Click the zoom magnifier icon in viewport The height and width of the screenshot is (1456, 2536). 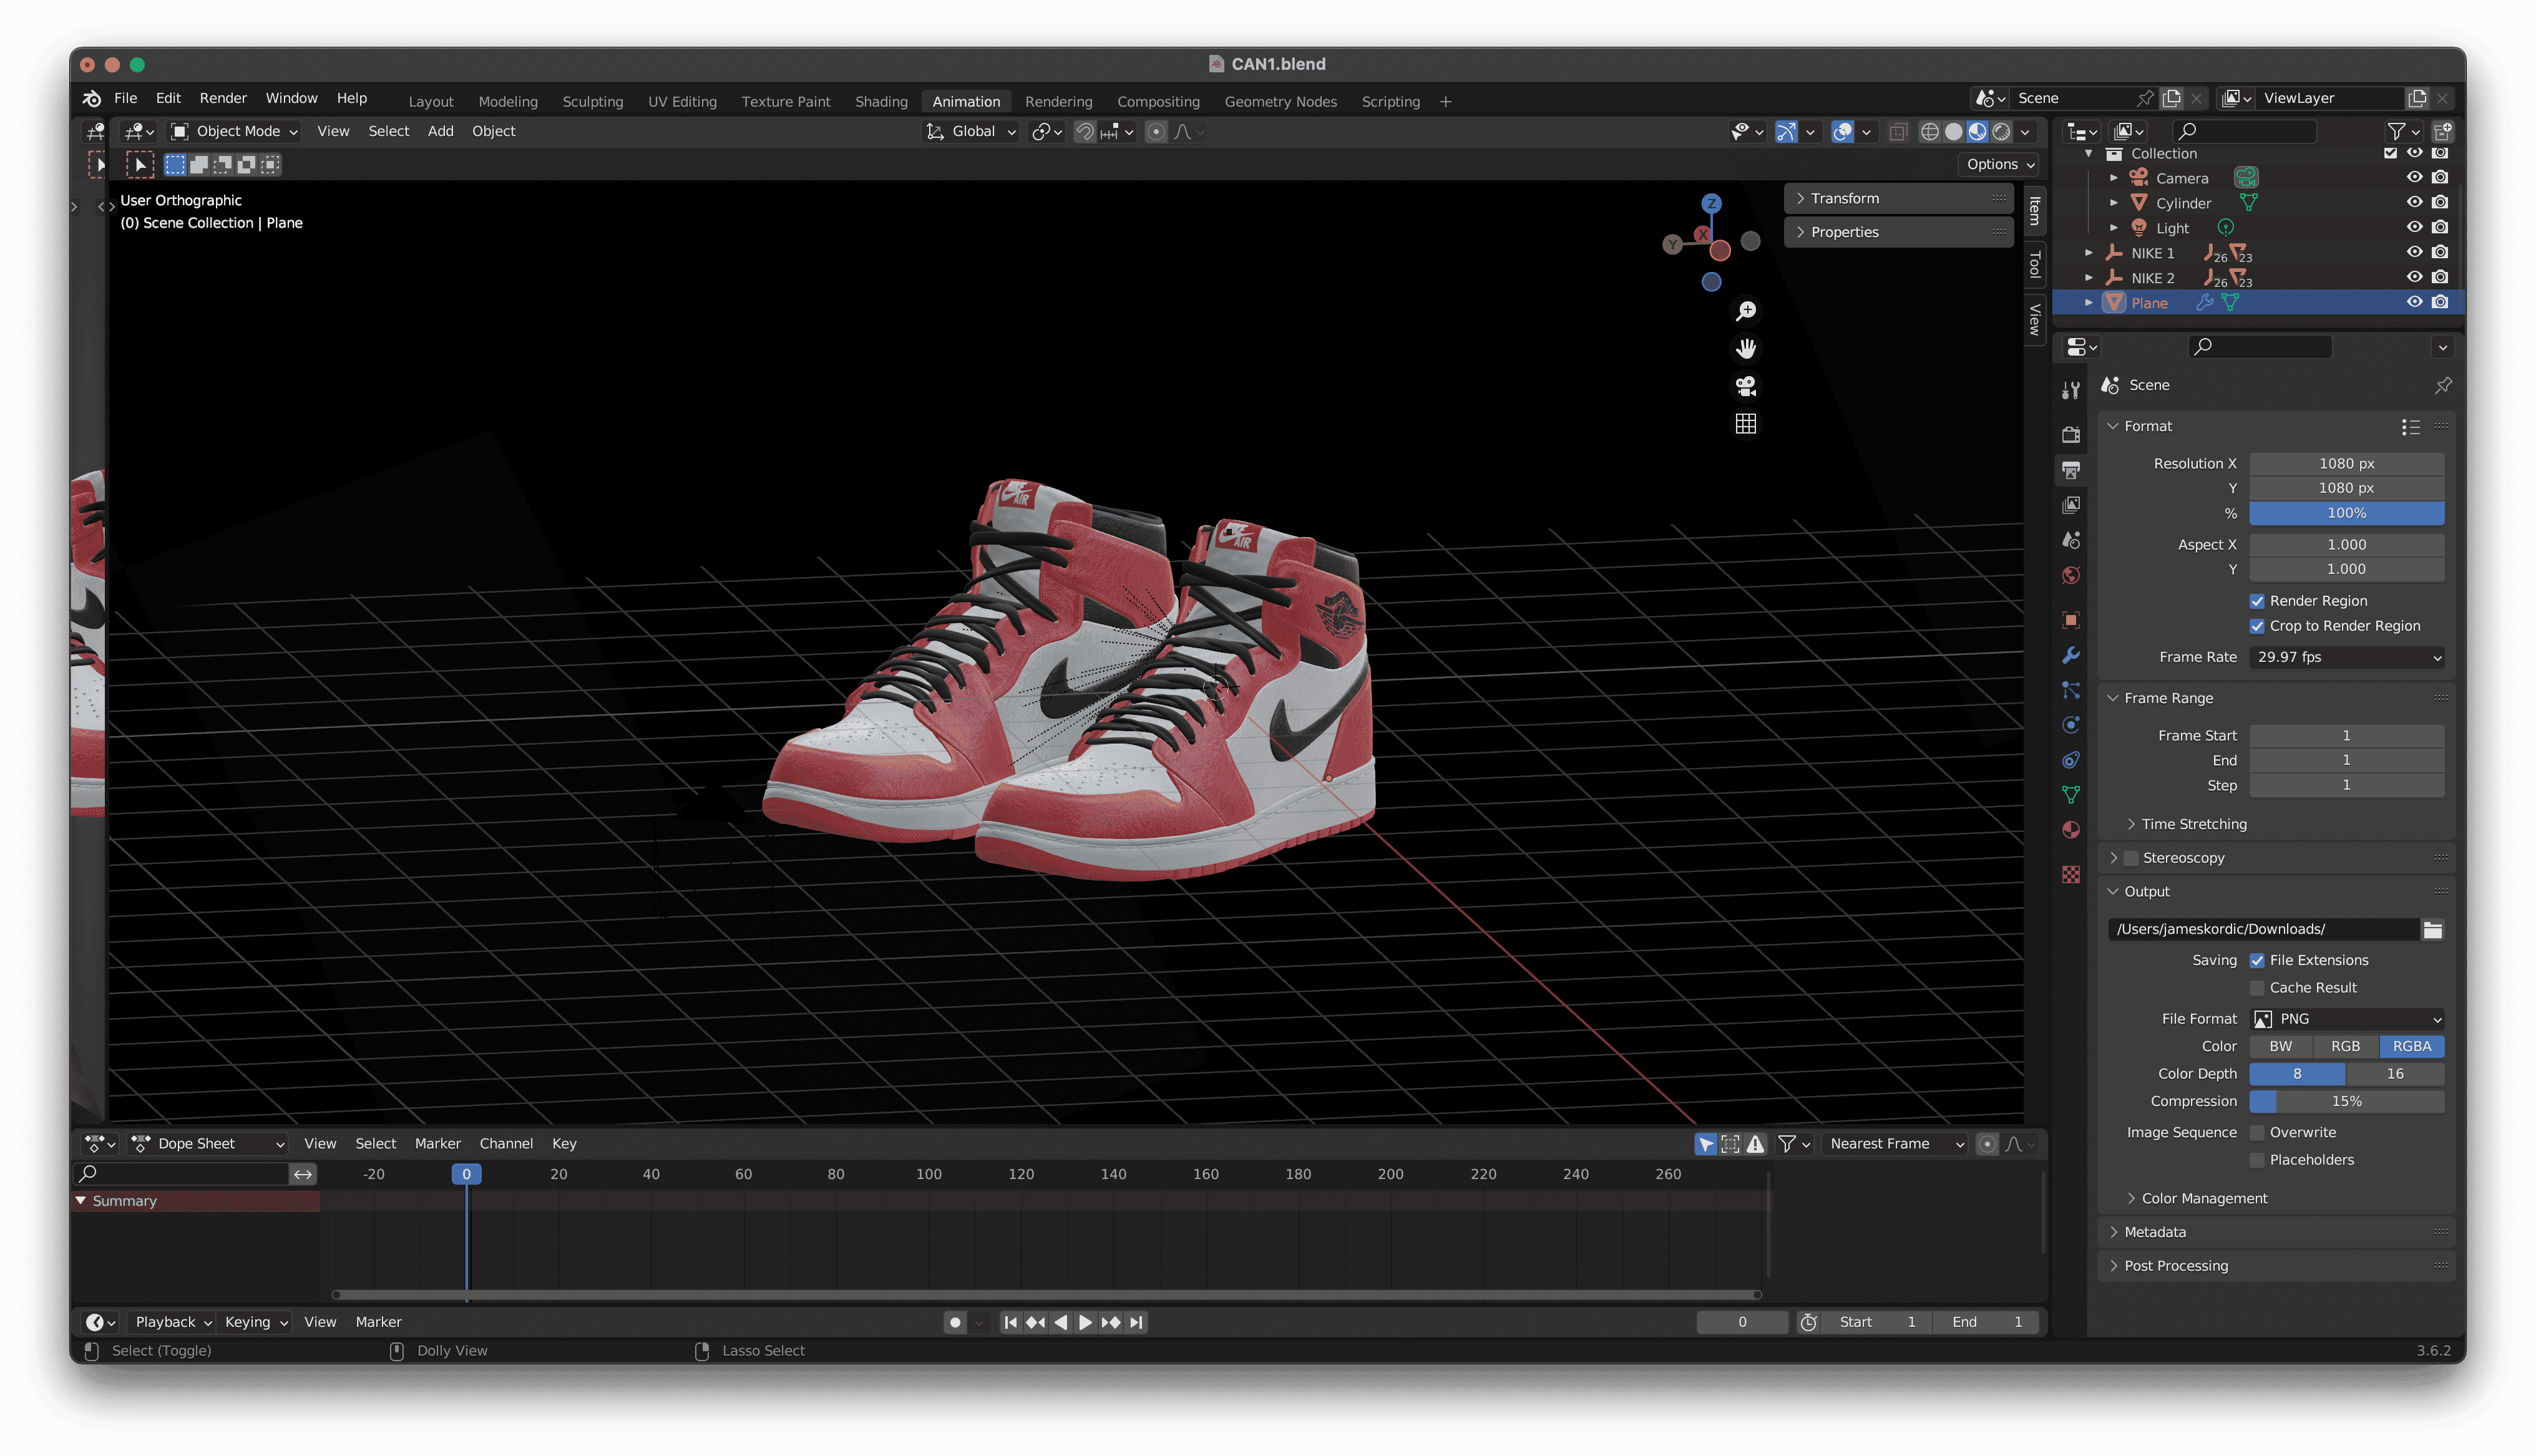1746,311
